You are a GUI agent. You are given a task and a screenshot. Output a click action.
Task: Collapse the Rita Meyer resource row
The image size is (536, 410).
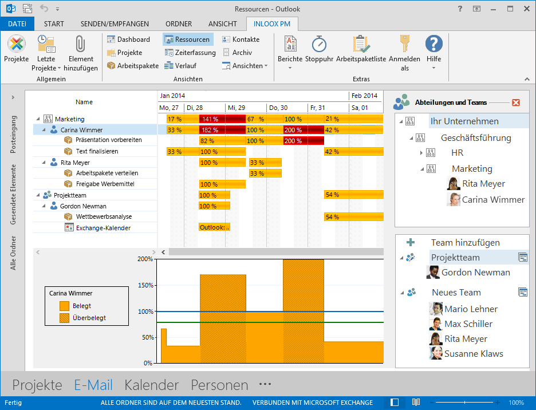[44, 163]
